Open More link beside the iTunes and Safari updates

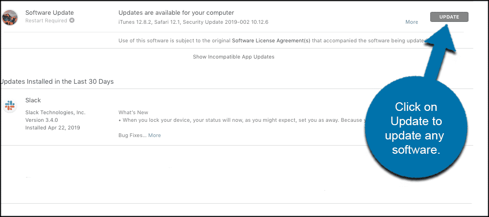[412, 22]
